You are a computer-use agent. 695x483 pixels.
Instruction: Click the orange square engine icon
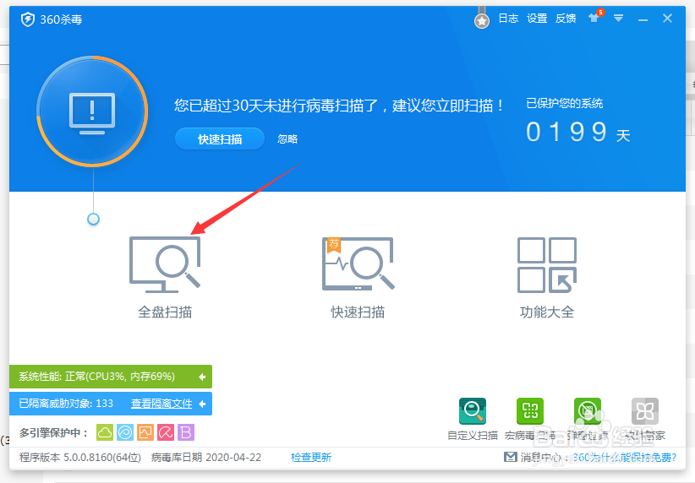point(145,432)
